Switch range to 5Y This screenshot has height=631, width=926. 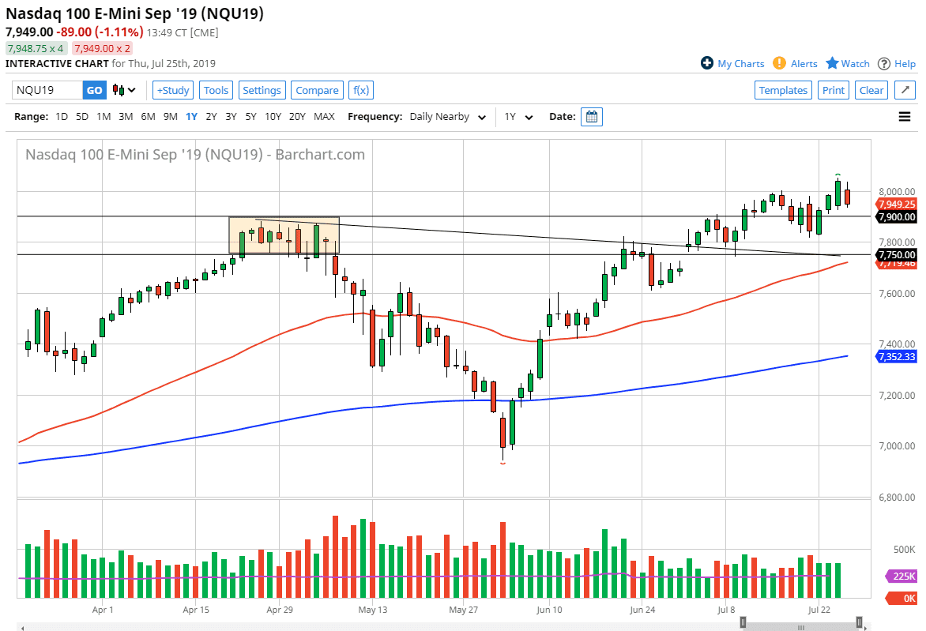(x=250, y=117)
